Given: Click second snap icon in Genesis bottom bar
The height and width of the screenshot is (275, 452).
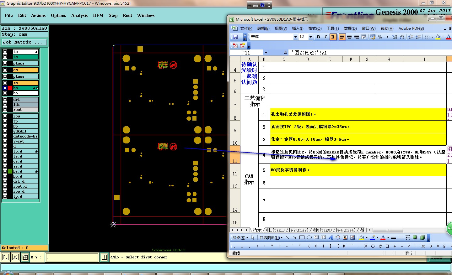Looking at the screenshot, I should click(x=15, y=257).
